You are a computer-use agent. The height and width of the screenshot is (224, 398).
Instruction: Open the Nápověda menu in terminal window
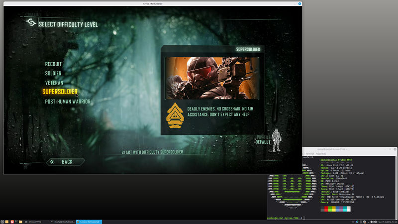point(321,154)
